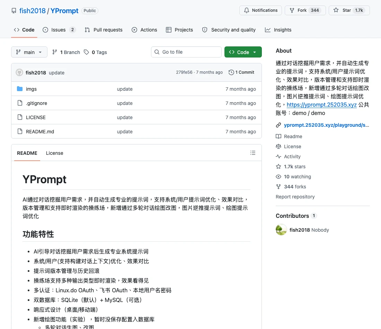Click fish2018 contributor avatar thumbnail

[281, 230]
